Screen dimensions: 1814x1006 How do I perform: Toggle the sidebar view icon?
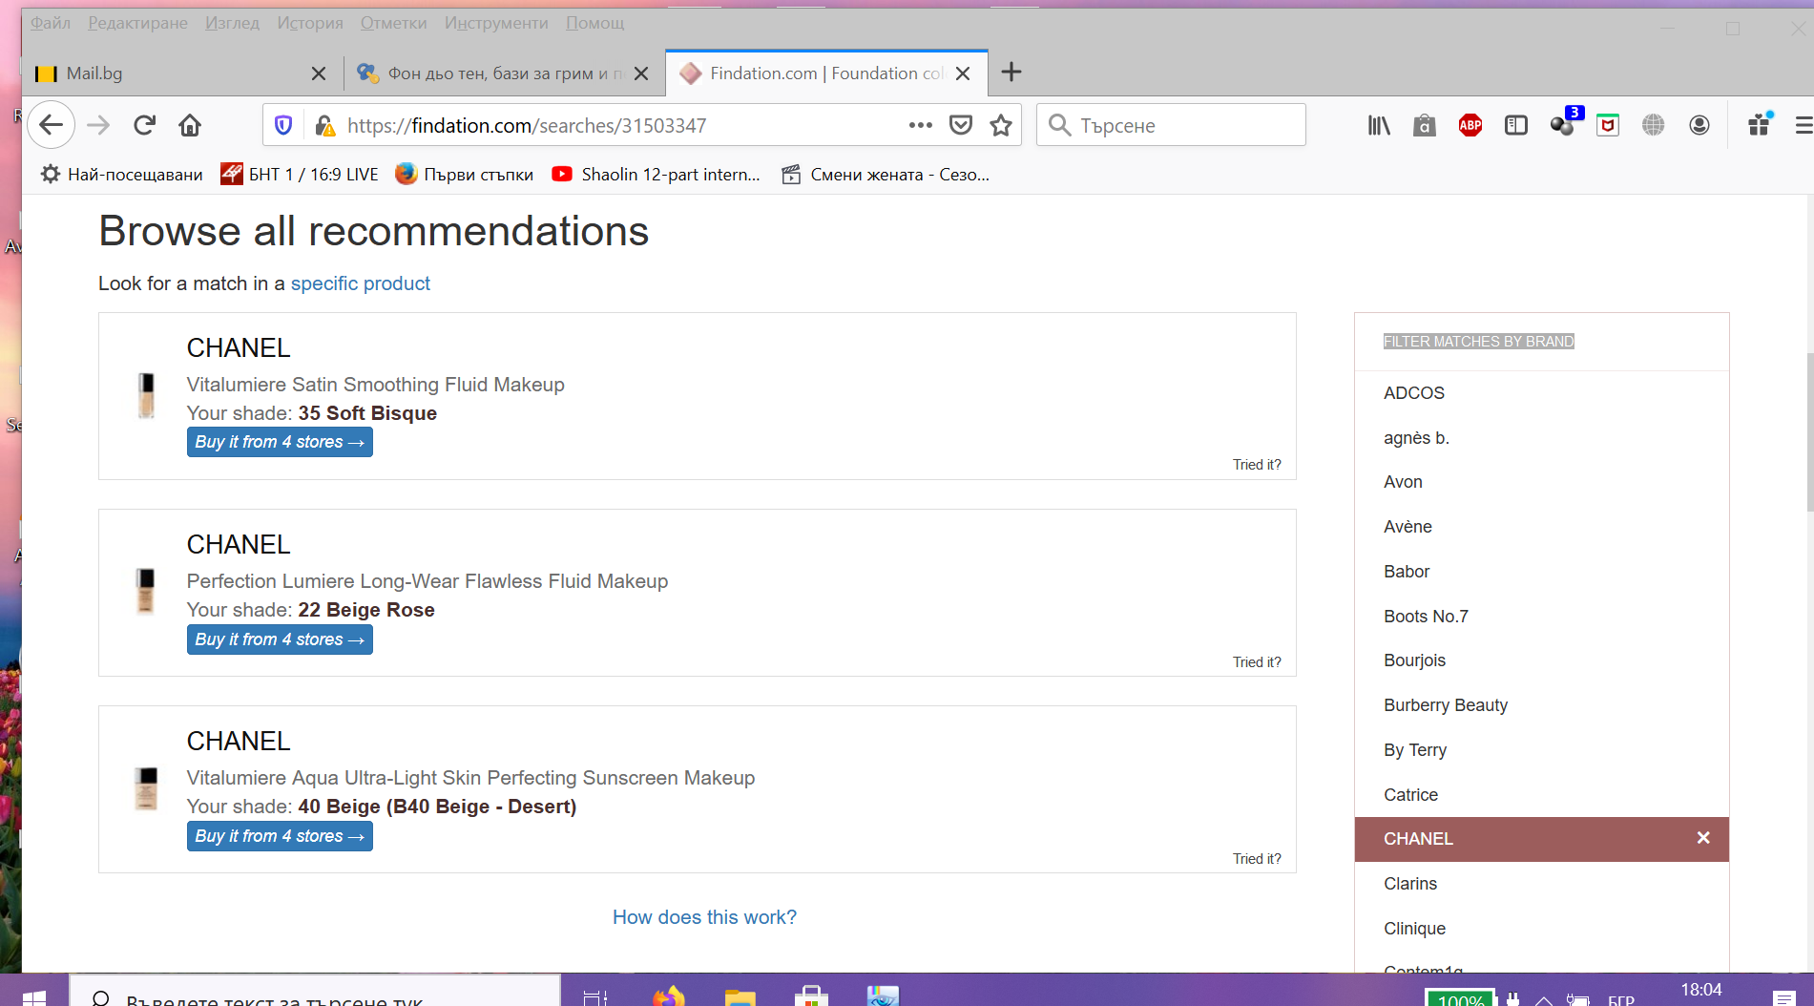[x=1515, y=125]
